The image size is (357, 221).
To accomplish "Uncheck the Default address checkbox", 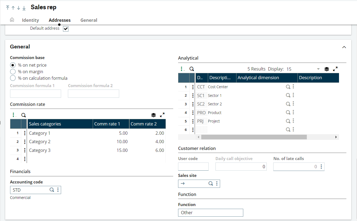I will point(65,28).
